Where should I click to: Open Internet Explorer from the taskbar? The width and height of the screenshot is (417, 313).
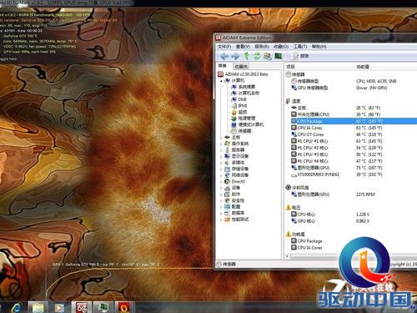point(17,308)
